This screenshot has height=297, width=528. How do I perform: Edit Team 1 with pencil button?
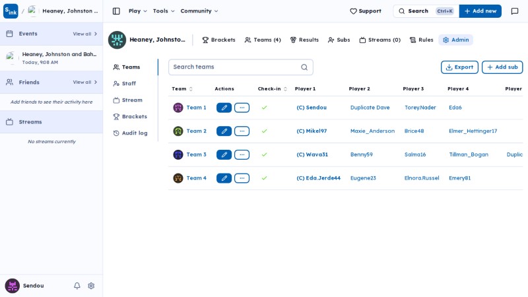click(224, 108)
